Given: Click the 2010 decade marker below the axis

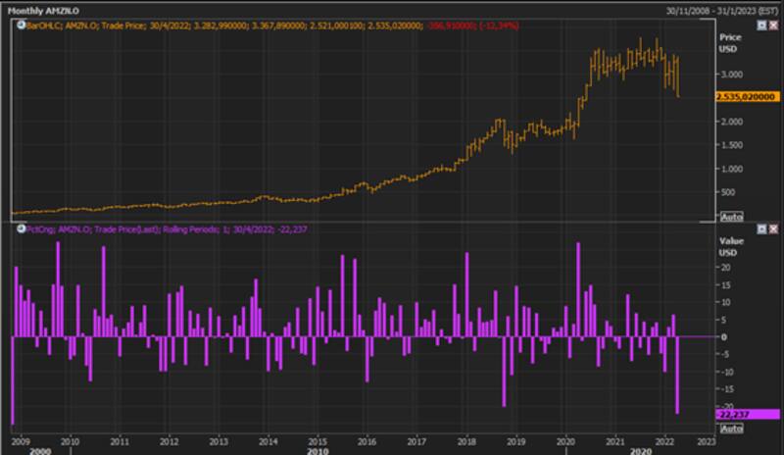Looking at the screenshot, I should click(x=318, y=451).
